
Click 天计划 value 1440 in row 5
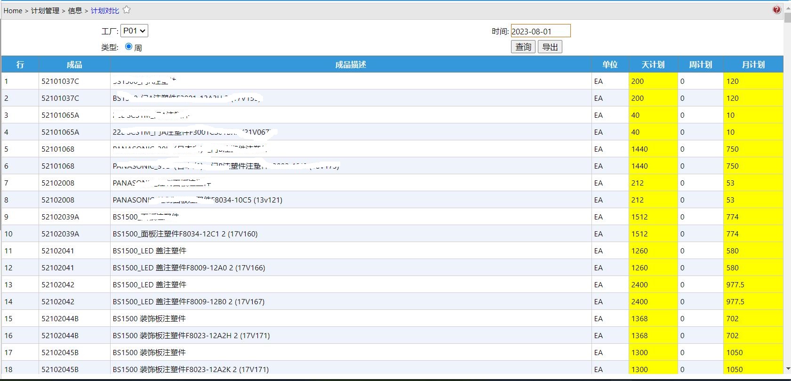[x=639, y=149]
